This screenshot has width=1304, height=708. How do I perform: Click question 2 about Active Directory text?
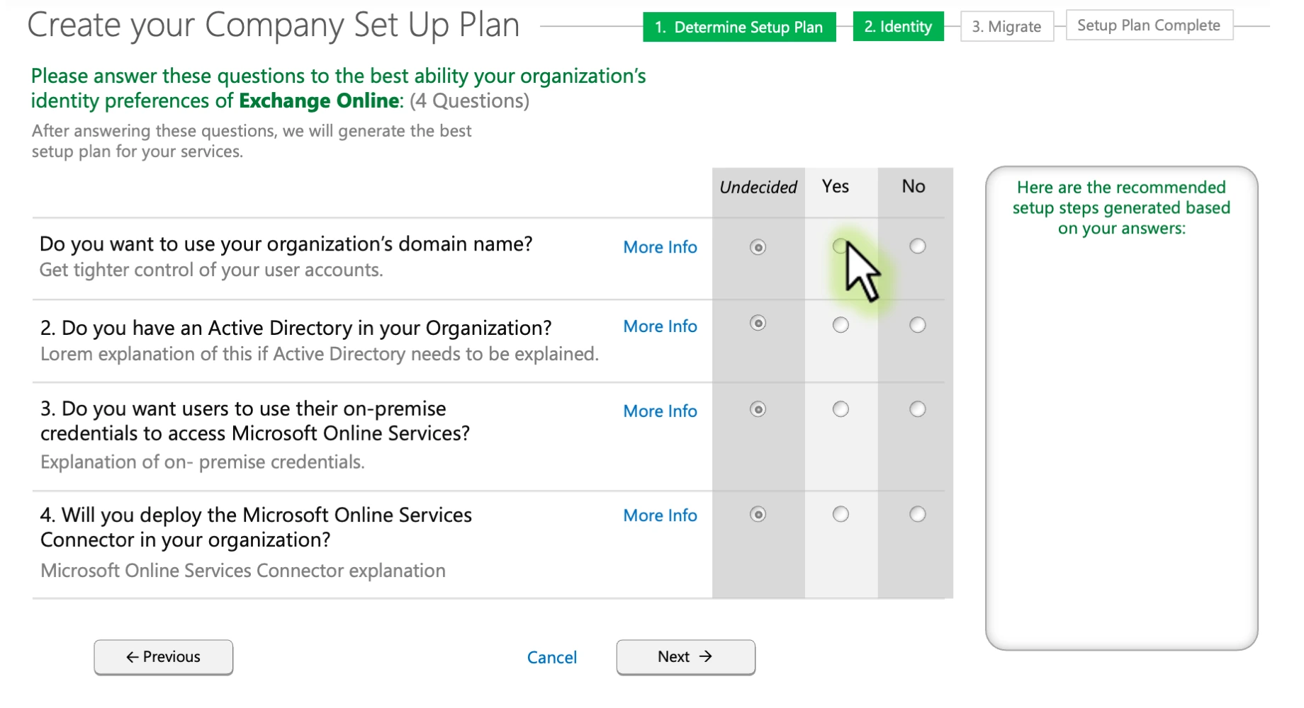click(x=296, y=328)
